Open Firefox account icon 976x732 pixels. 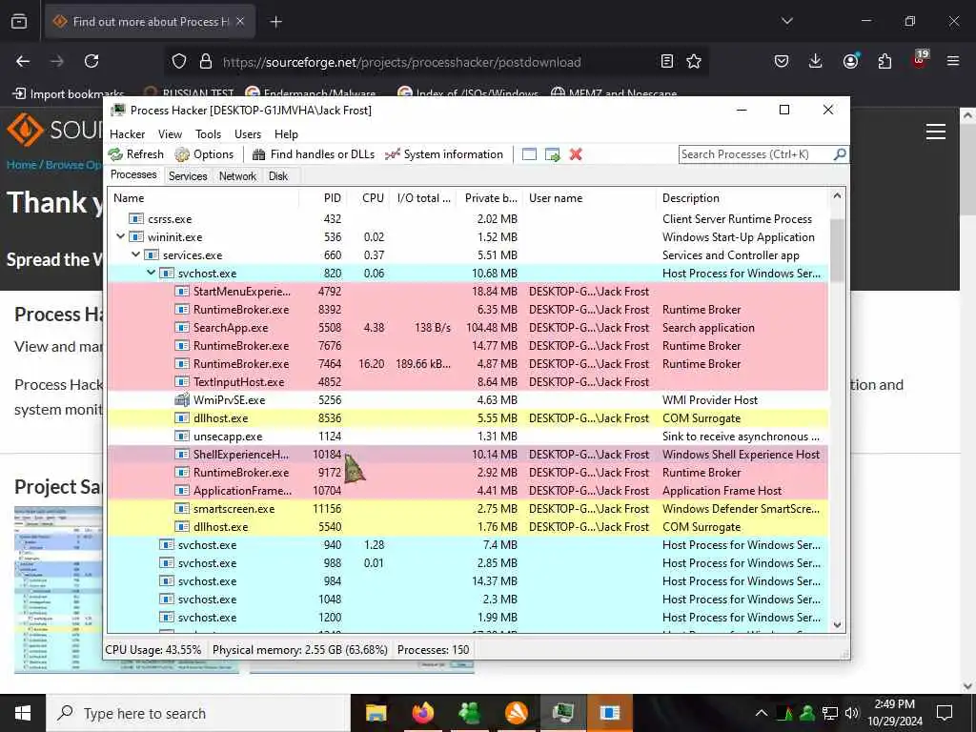[x=850, y=61]
